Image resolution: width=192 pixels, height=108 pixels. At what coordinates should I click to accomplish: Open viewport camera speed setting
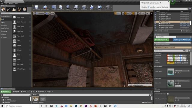(148, 13)
